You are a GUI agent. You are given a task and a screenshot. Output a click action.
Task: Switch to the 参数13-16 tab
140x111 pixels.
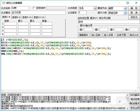tap(39, 17)
